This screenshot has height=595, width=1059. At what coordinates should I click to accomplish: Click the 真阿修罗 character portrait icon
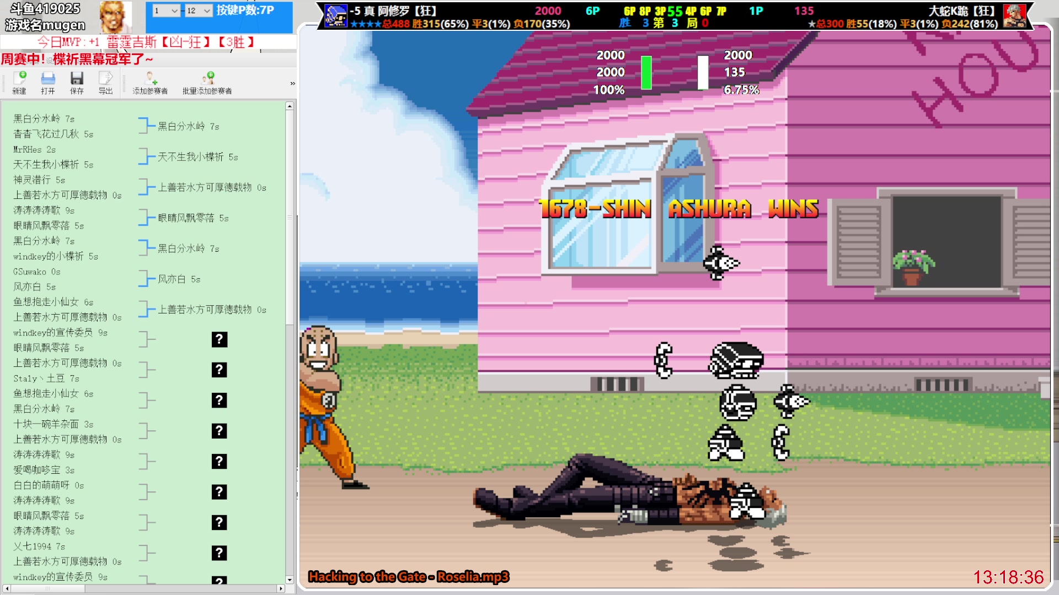click(x=336, y=15)
